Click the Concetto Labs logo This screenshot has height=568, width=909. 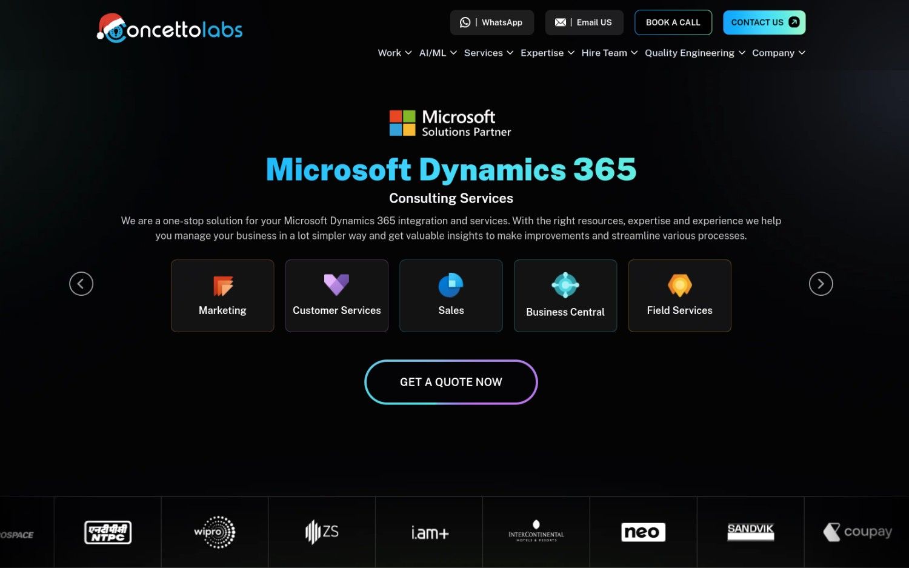click(x=170, y=28)
